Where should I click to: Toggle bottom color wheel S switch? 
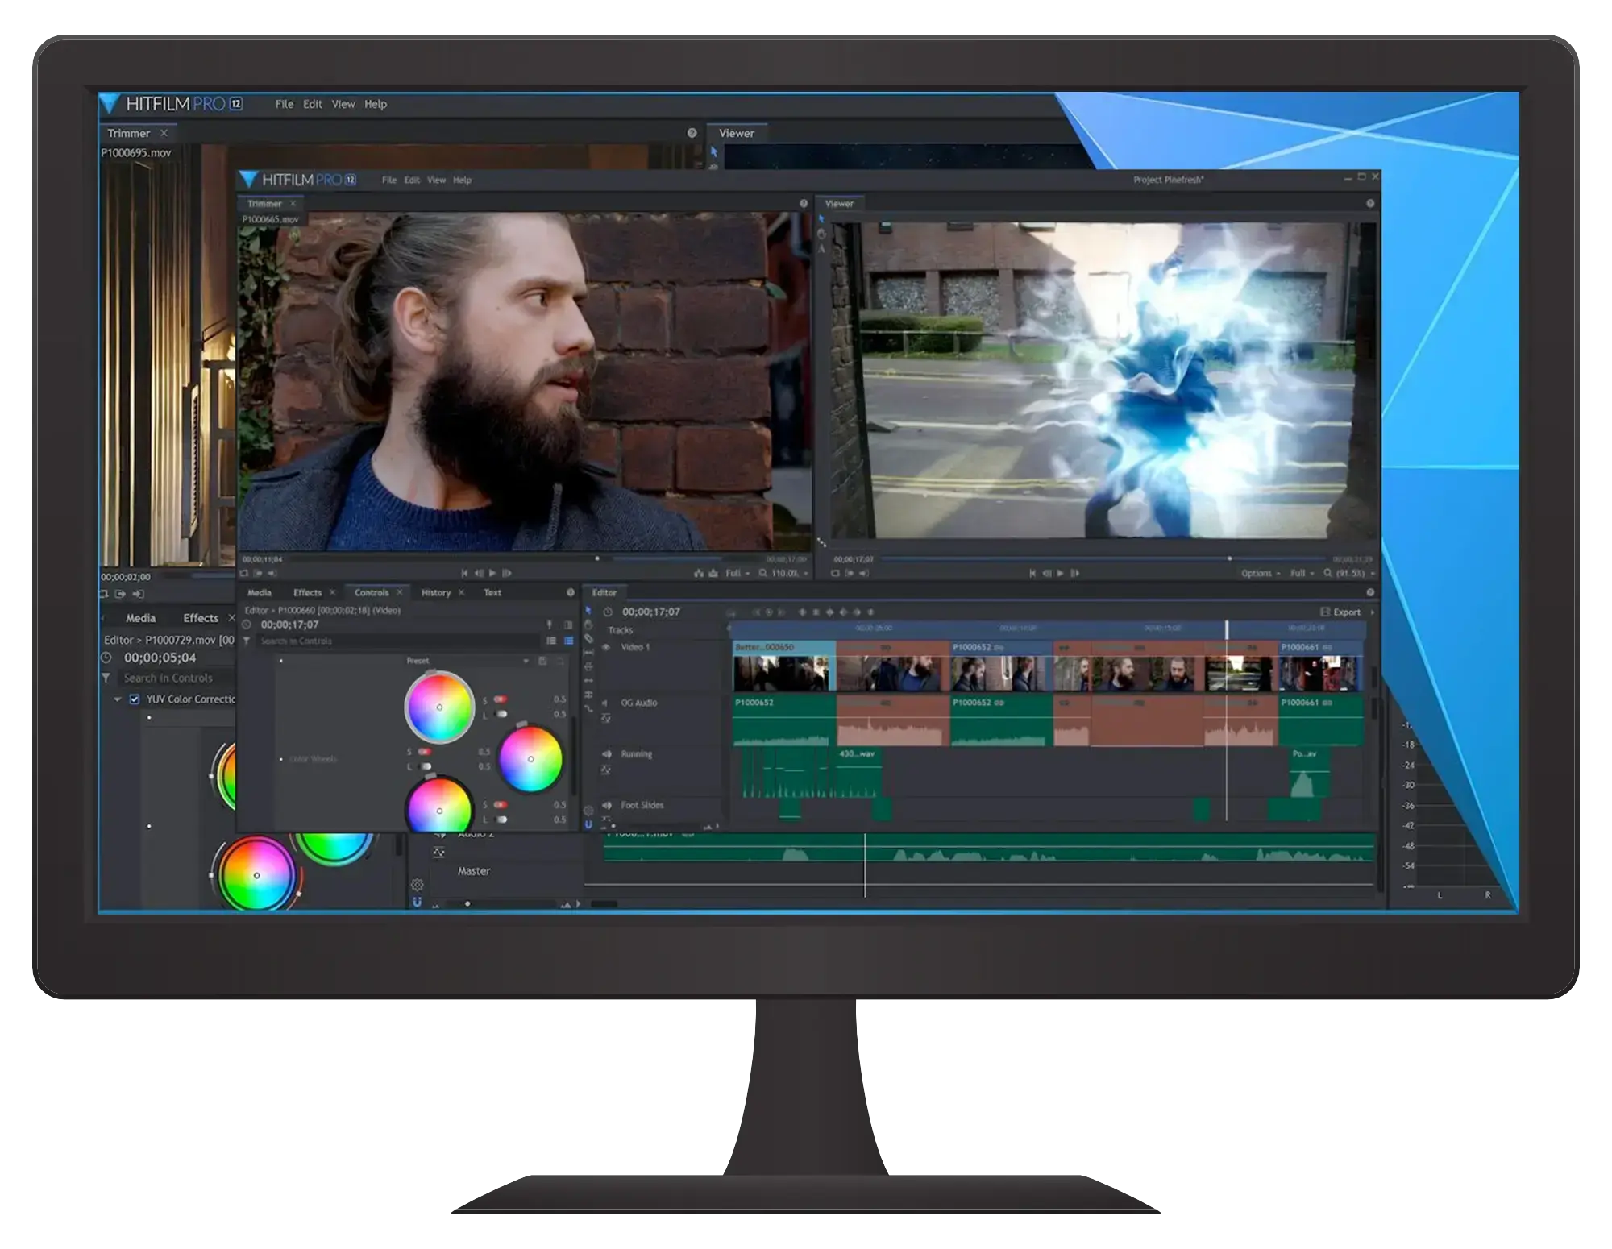(x=500, y=805)
